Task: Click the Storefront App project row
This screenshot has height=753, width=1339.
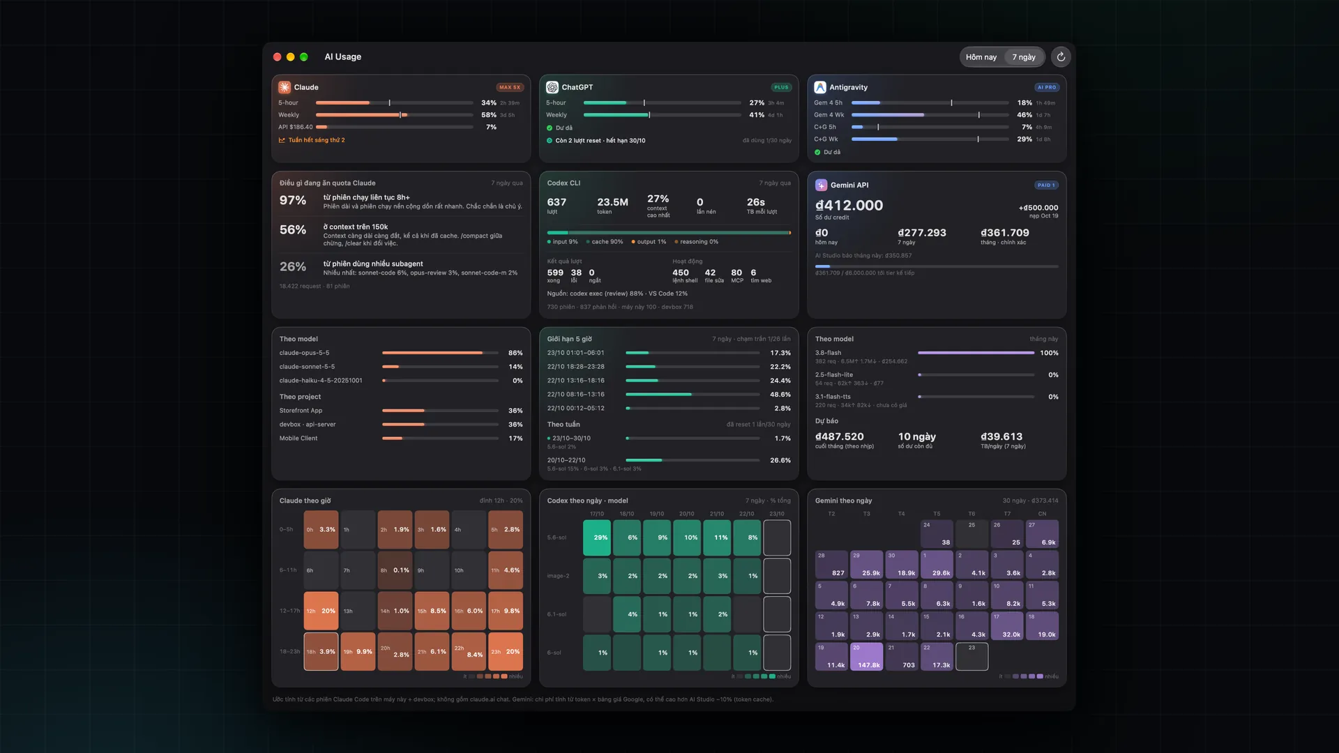Action: coord(401,411)
